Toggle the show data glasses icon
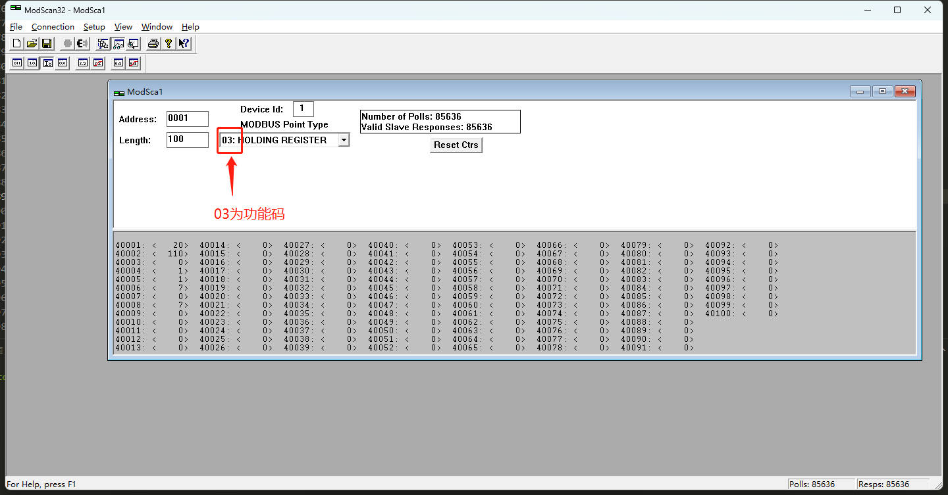Image resolution: width=948 pixels, height=495 pixels. click(118, 43)
